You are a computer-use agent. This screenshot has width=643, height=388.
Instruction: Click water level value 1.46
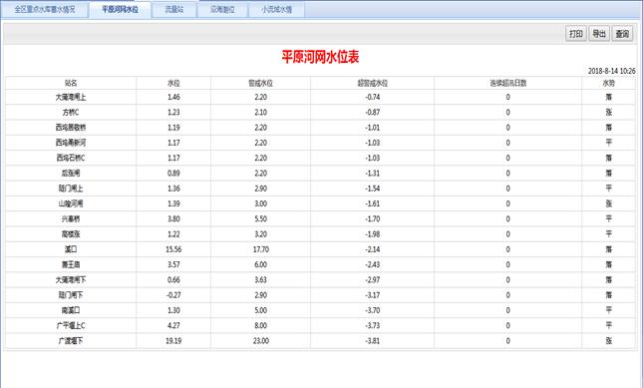[x=173, y=97]
